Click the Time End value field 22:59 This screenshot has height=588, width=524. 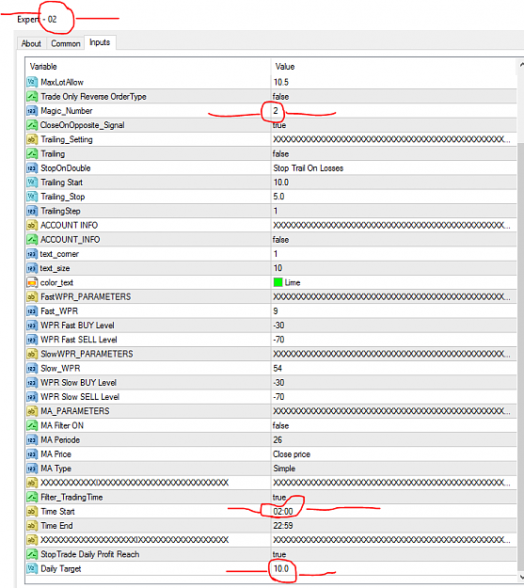click(x=394, y=526)
